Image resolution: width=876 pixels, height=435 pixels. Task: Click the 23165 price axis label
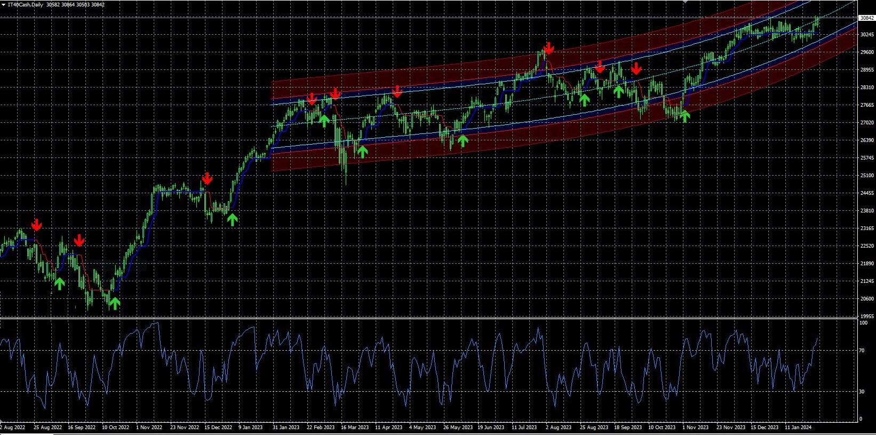[867, 228]
